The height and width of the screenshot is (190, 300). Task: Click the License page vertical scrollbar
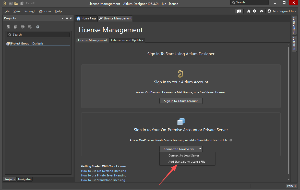(x=289, y=110)
